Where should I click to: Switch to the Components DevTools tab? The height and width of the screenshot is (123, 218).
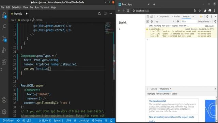pos(163,16)
